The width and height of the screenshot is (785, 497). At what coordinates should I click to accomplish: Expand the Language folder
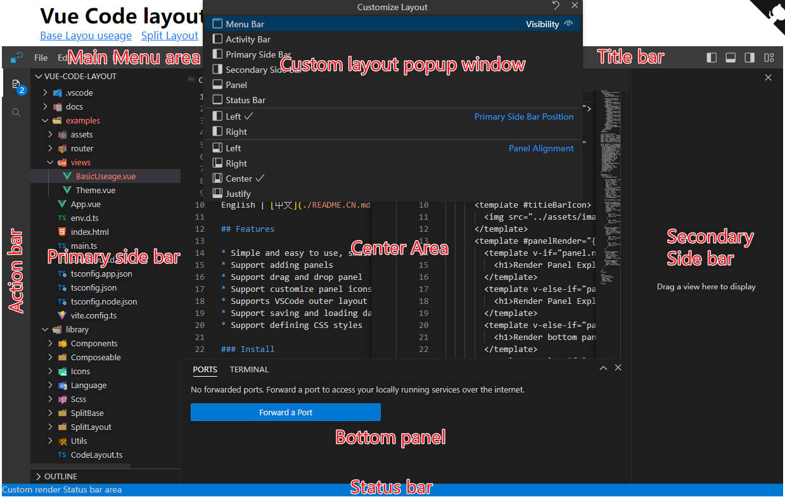(x=106, y=385)
